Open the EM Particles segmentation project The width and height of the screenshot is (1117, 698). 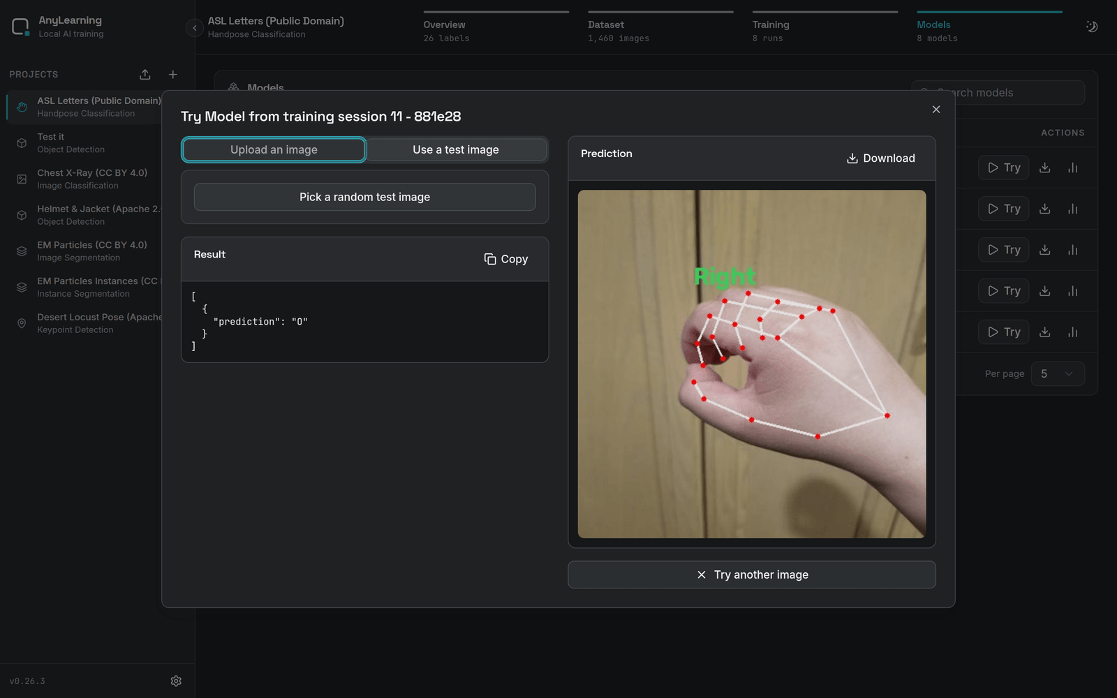pyautogui.click(x=85, y=251)
